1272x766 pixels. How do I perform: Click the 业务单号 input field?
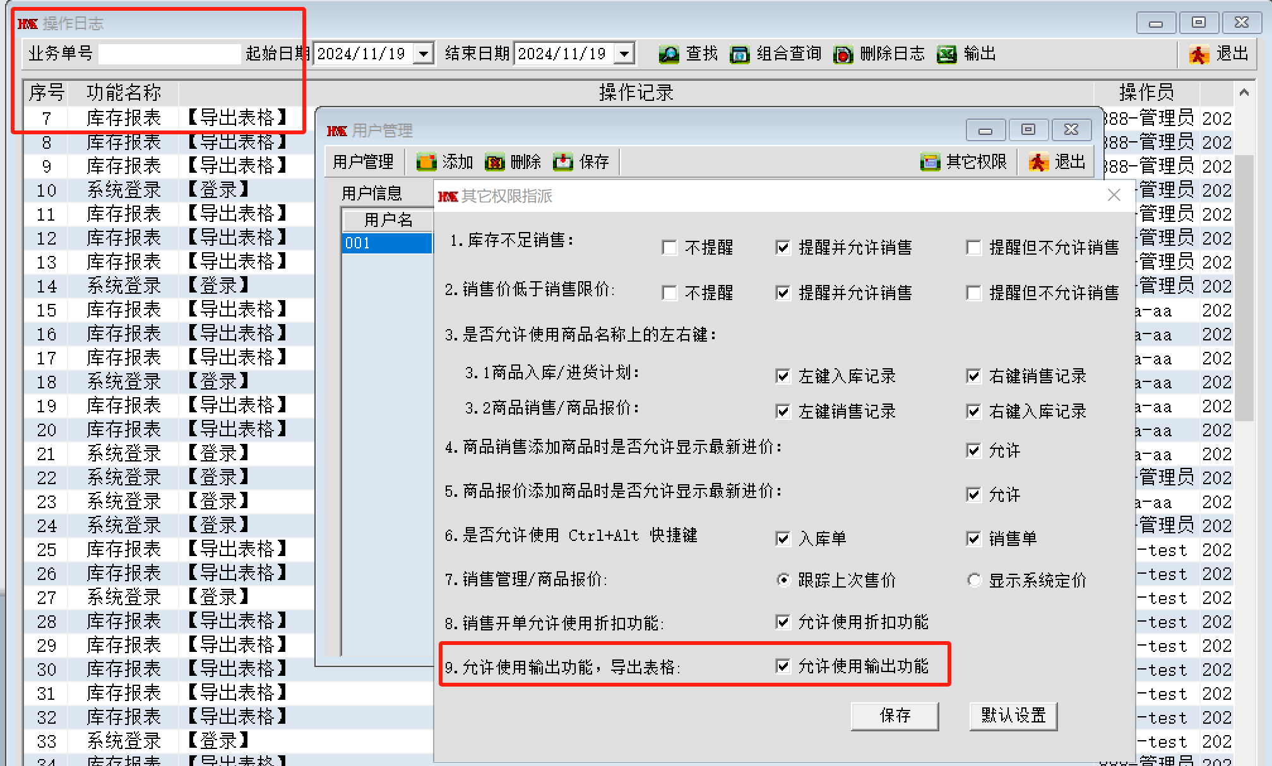point(170,54)
